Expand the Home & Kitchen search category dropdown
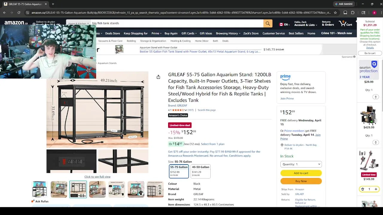Image resolution: width=383 pixels, height=215 pixels. pyautogui.click(x=78, y=23)
